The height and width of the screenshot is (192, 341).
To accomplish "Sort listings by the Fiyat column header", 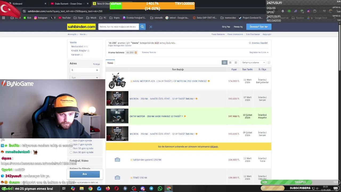I will (234, 69).
